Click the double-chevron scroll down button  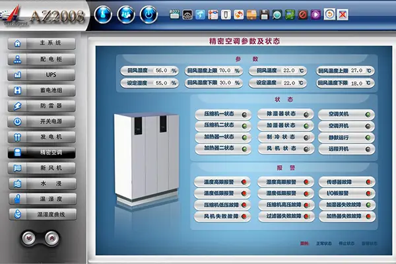[29, 238]
